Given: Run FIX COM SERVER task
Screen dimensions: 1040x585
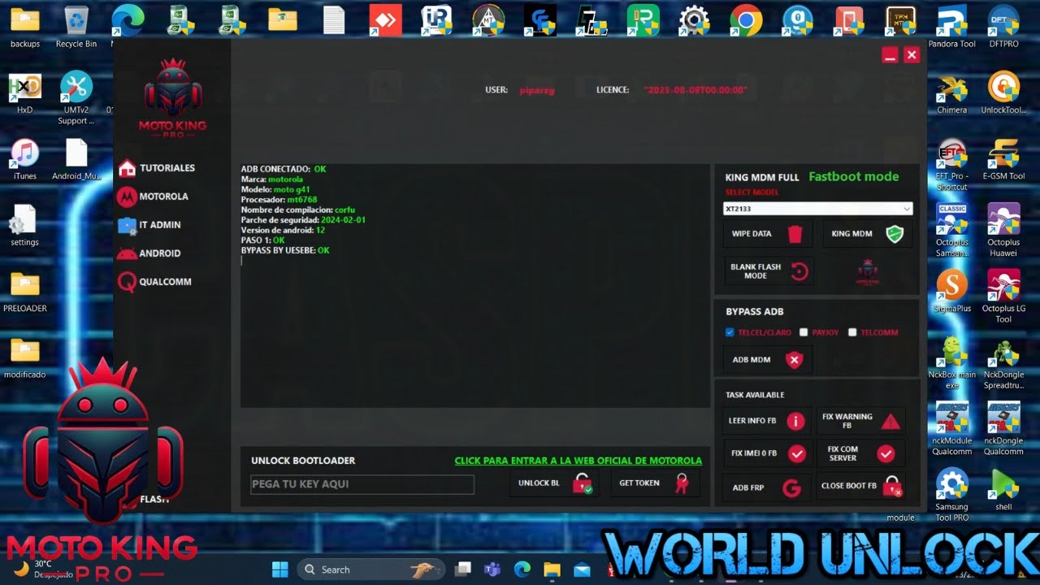Looking at the screenshot, I should click(860, 453).
